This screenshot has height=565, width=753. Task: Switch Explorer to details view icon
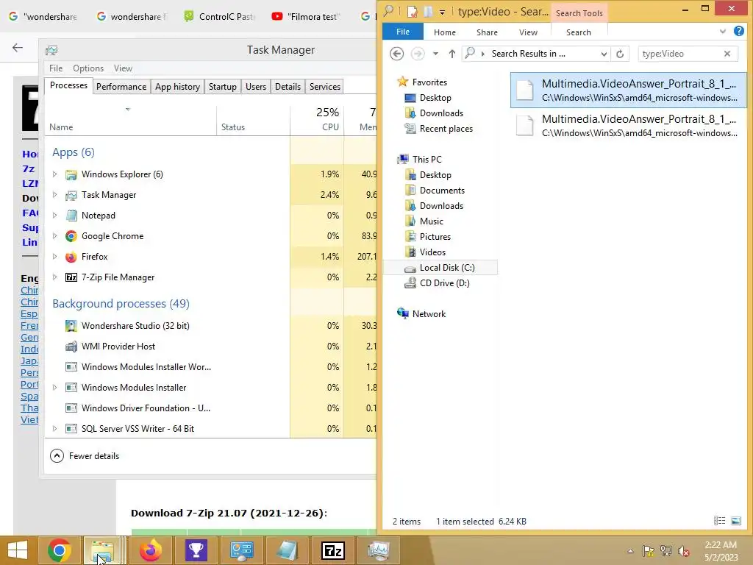(x=719, y=521)
